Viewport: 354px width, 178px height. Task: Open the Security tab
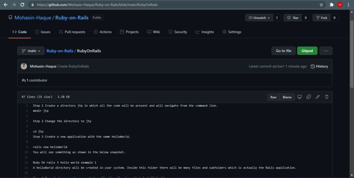click(x=178, y=32)
